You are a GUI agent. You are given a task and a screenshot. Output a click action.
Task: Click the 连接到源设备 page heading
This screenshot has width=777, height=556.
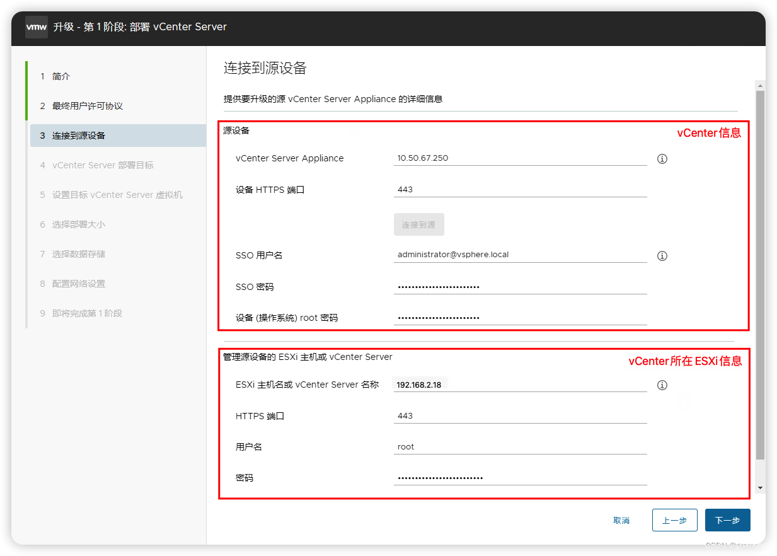[265, 68]
